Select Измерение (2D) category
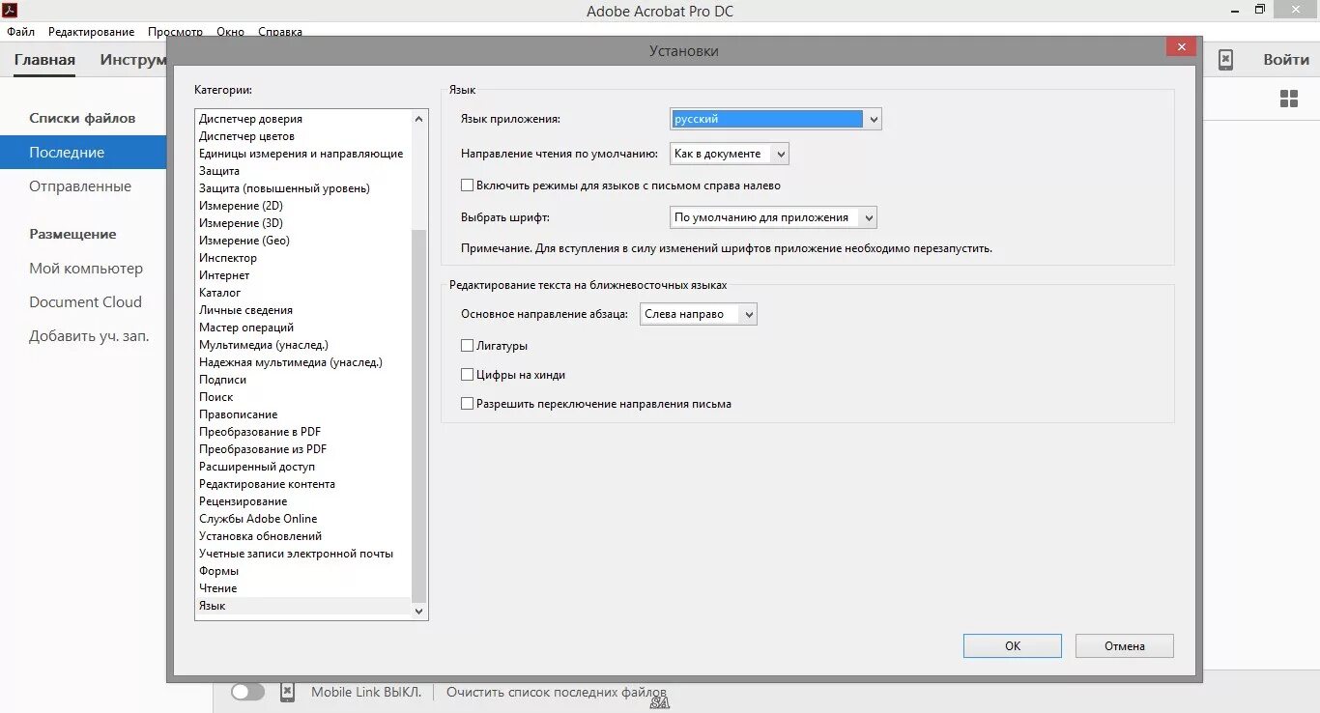This screenshot has width=1320, height=713. coord(302,206)
